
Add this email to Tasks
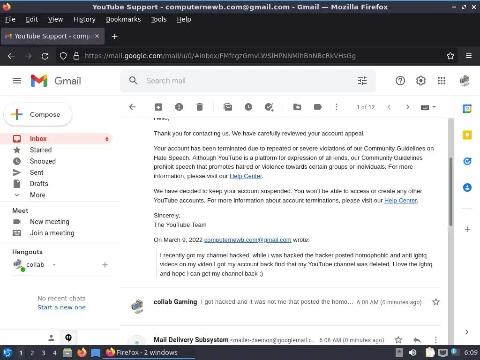(x=269, y=107)
